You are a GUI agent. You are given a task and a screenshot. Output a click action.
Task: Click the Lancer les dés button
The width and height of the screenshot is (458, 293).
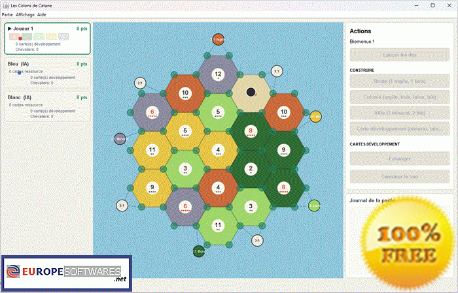400,55
